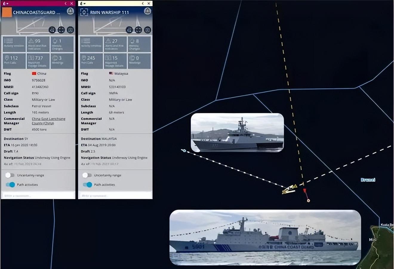The height and width of the screenshot is (269, 394).
Task: Center map on RMN WARSHIP 111 with target icon
Action: [138, 30]
